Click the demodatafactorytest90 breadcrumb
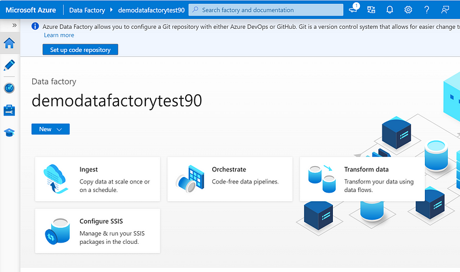Screen dimensions: 460x272 click(x=151, y=10)
